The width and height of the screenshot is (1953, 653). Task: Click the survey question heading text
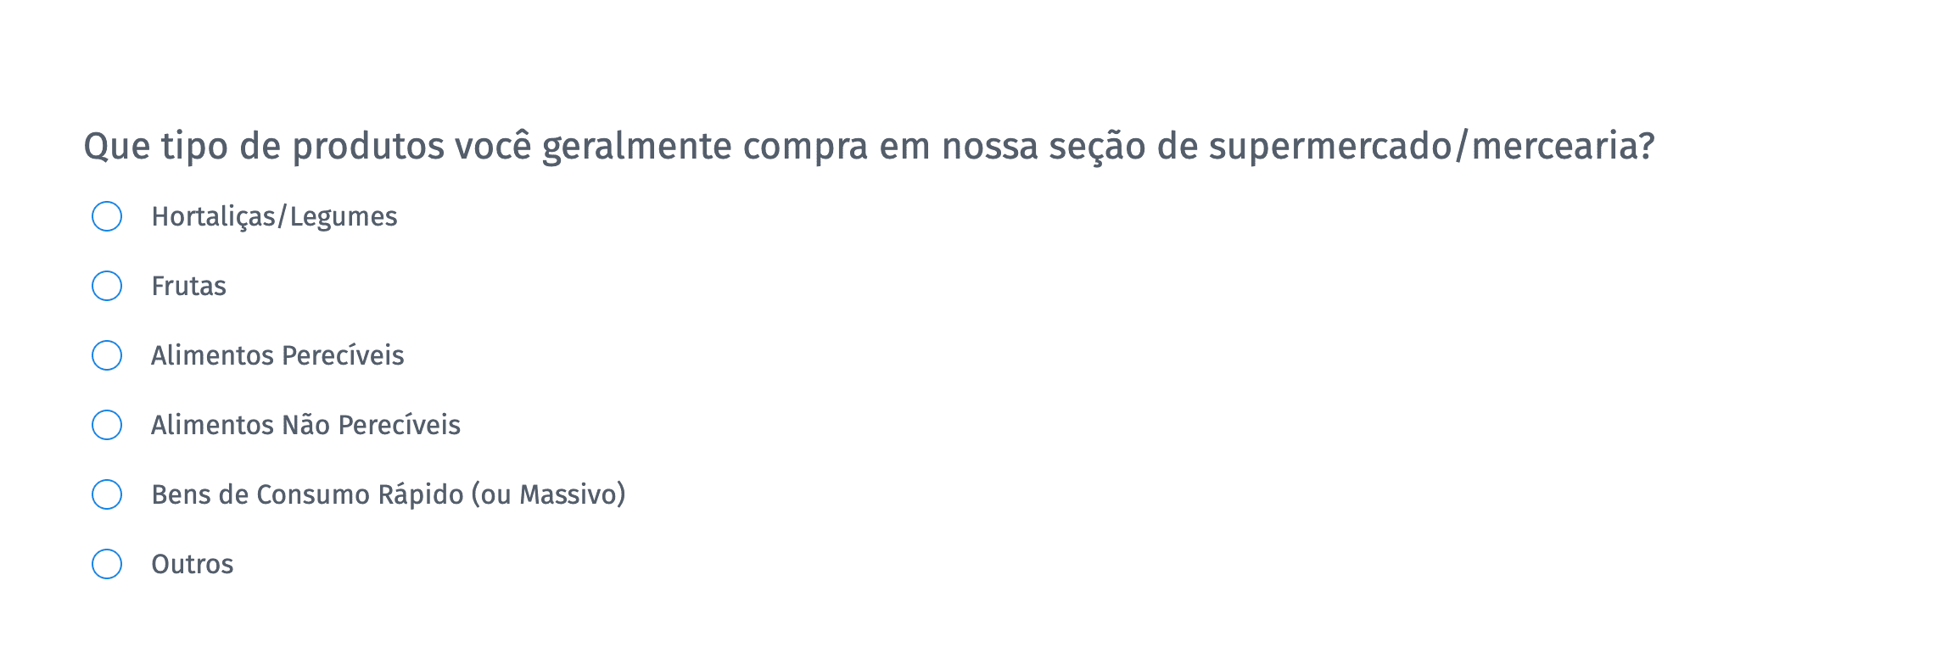869,146
